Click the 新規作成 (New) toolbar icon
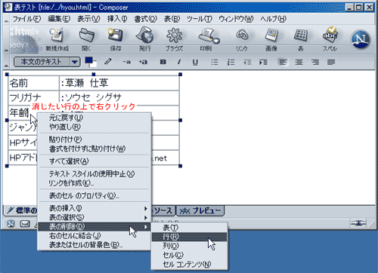Image resolution: width=378 pixels, height=273 pixels. point(57,39)
